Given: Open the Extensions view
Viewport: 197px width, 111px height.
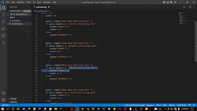Looking at the screenshot, I should 3,36.
